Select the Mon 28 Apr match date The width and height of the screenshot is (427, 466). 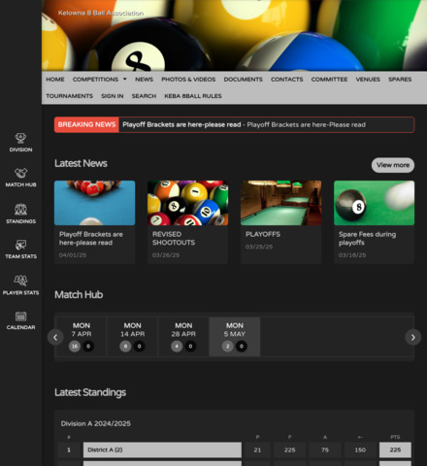pos(183,337)
